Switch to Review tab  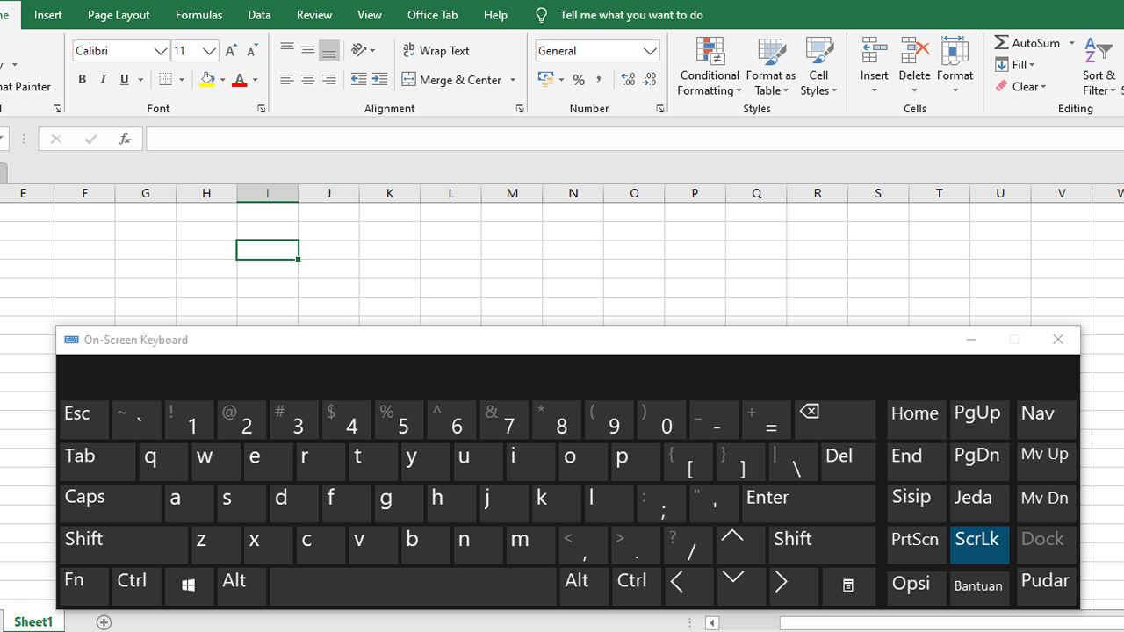coord(314,15)
